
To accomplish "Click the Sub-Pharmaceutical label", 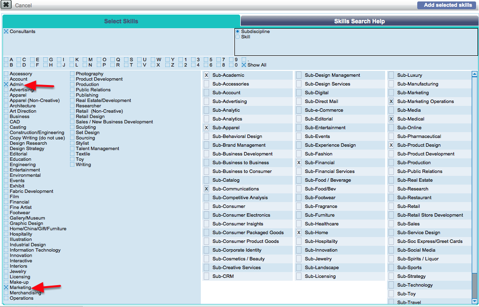I will click(419, 136).
